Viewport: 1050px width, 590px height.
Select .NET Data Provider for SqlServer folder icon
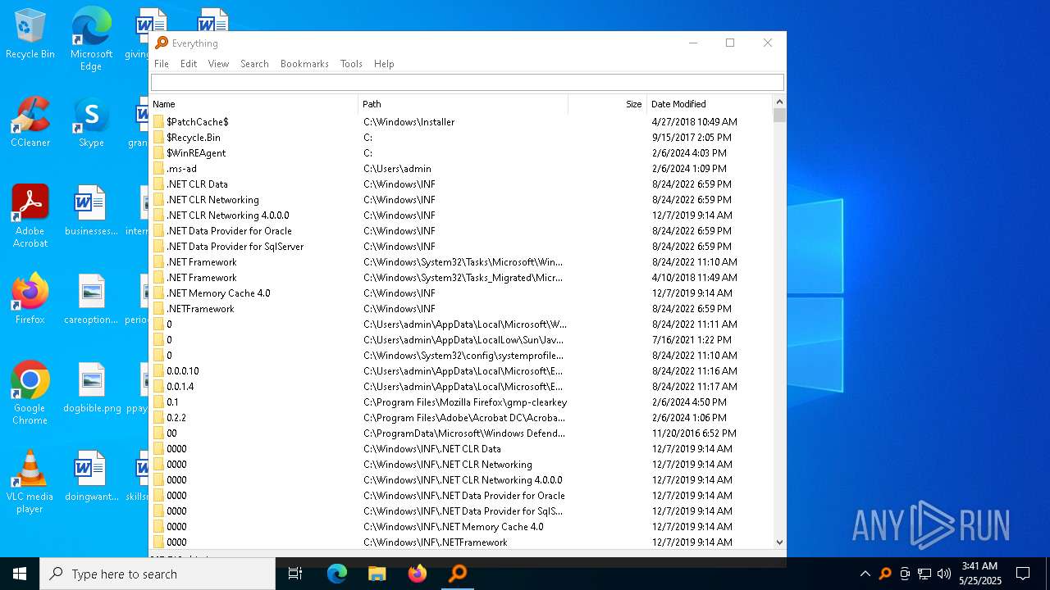tap(158, 247)
